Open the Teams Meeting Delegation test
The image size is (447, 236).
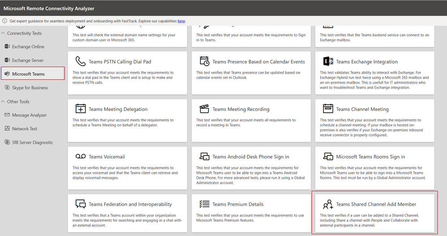coord(128,120)
